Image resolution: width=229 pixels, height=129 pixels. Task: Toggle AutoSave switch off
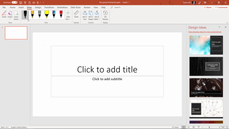[14, 3]
